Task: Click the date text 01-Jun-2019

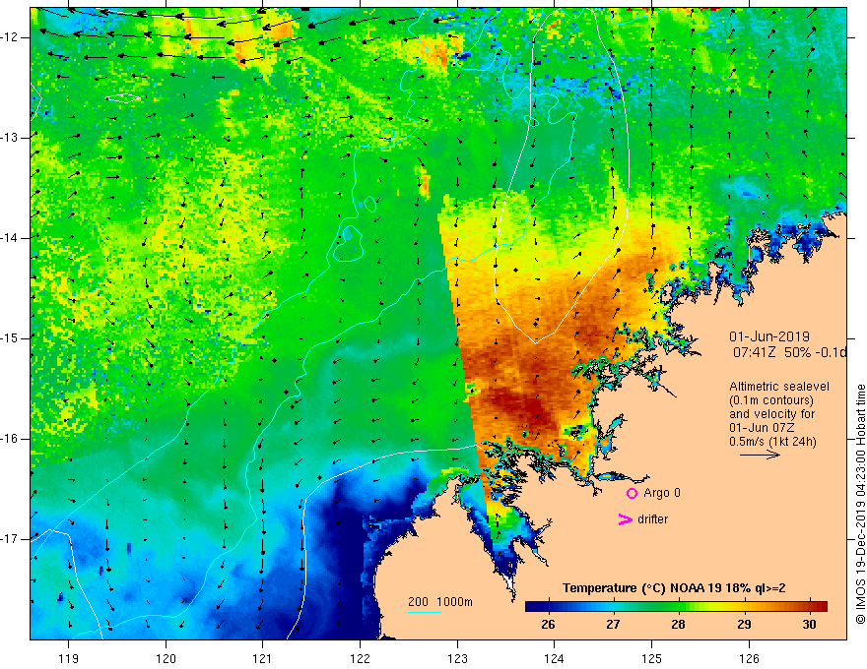Action: (x=769, y=336)
